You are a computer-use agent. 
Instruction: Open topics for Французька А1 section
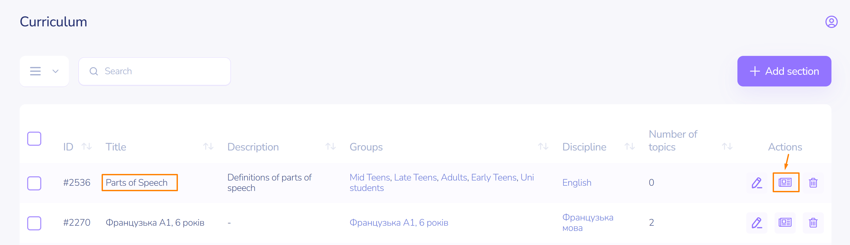[x=785, y=223]
